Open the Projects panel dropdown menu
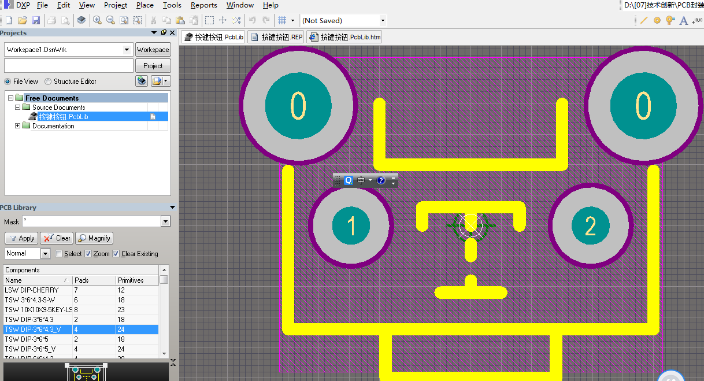This screenshot has height=381, width=704. (154, 32)
